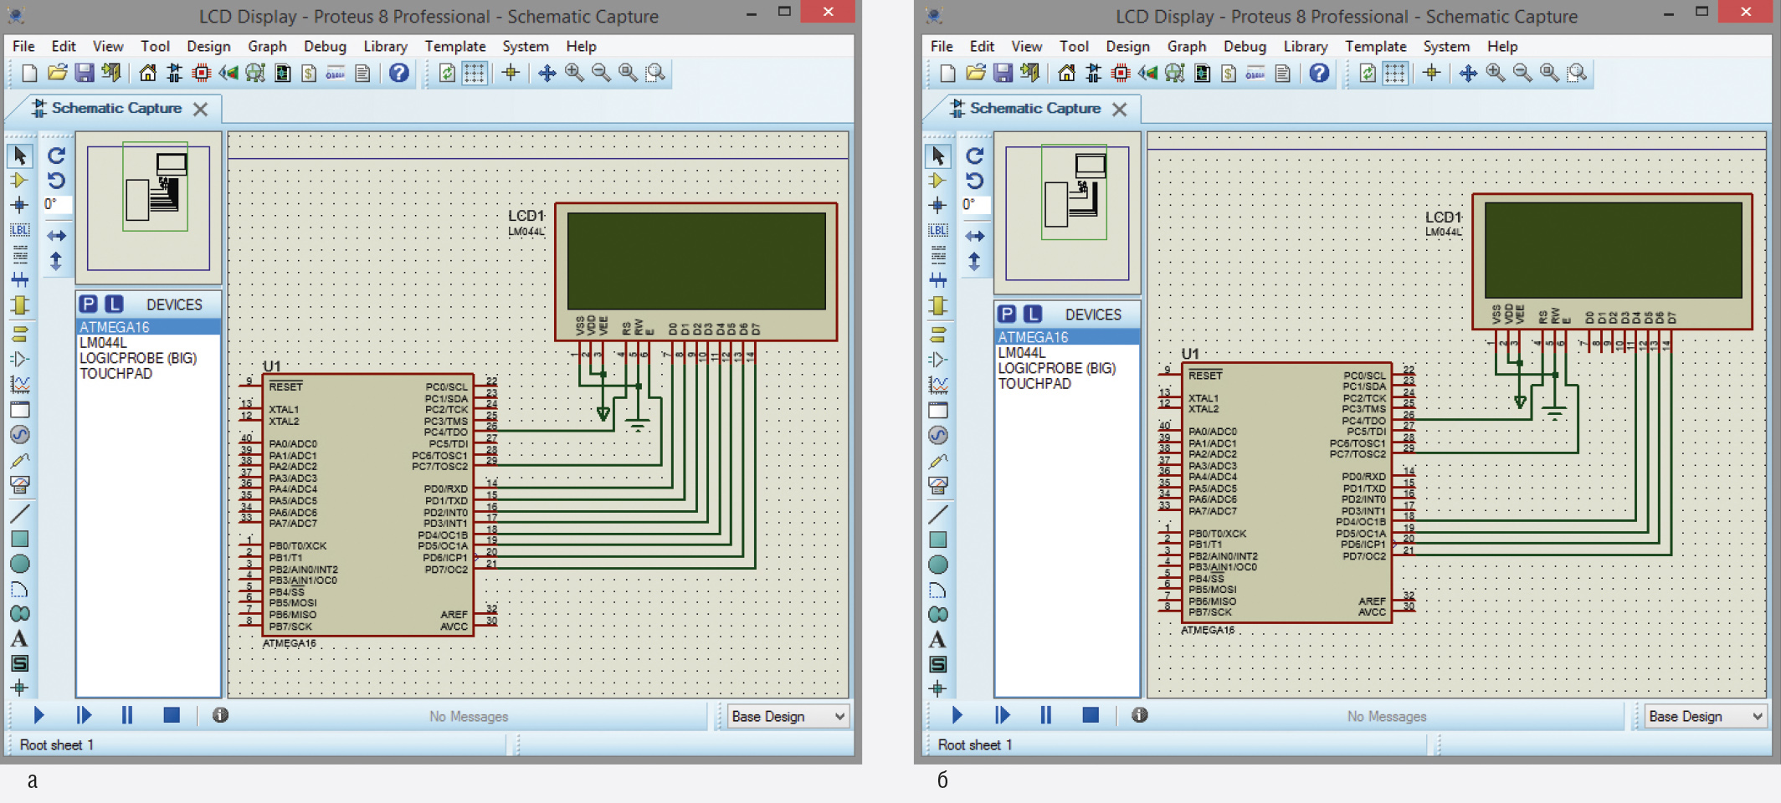The image size is (1781, 803).
Task: Click Help question-mark icon in right window
Action: pyautogui.click(x=1319, y=74)
